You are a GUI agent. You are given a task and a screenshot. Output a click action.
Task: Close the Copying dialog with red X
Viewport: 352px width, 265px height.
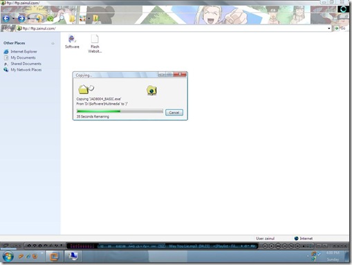(x=180, y=74)
